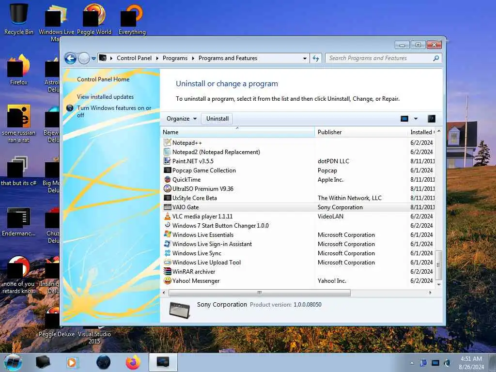Select the Yahoo! Messenger smiley icon
Viewport: 496px width, 372px height.
click(x=167, y=280)
